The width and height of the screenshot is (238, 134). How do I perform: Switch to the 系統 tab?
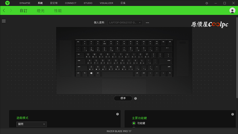pyautogui.click(x=40, y=3)
